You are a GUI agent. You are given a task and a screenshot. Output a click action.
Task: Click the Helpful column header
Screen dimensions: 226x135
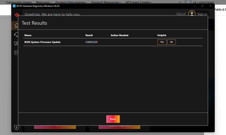tap(162, 35)
